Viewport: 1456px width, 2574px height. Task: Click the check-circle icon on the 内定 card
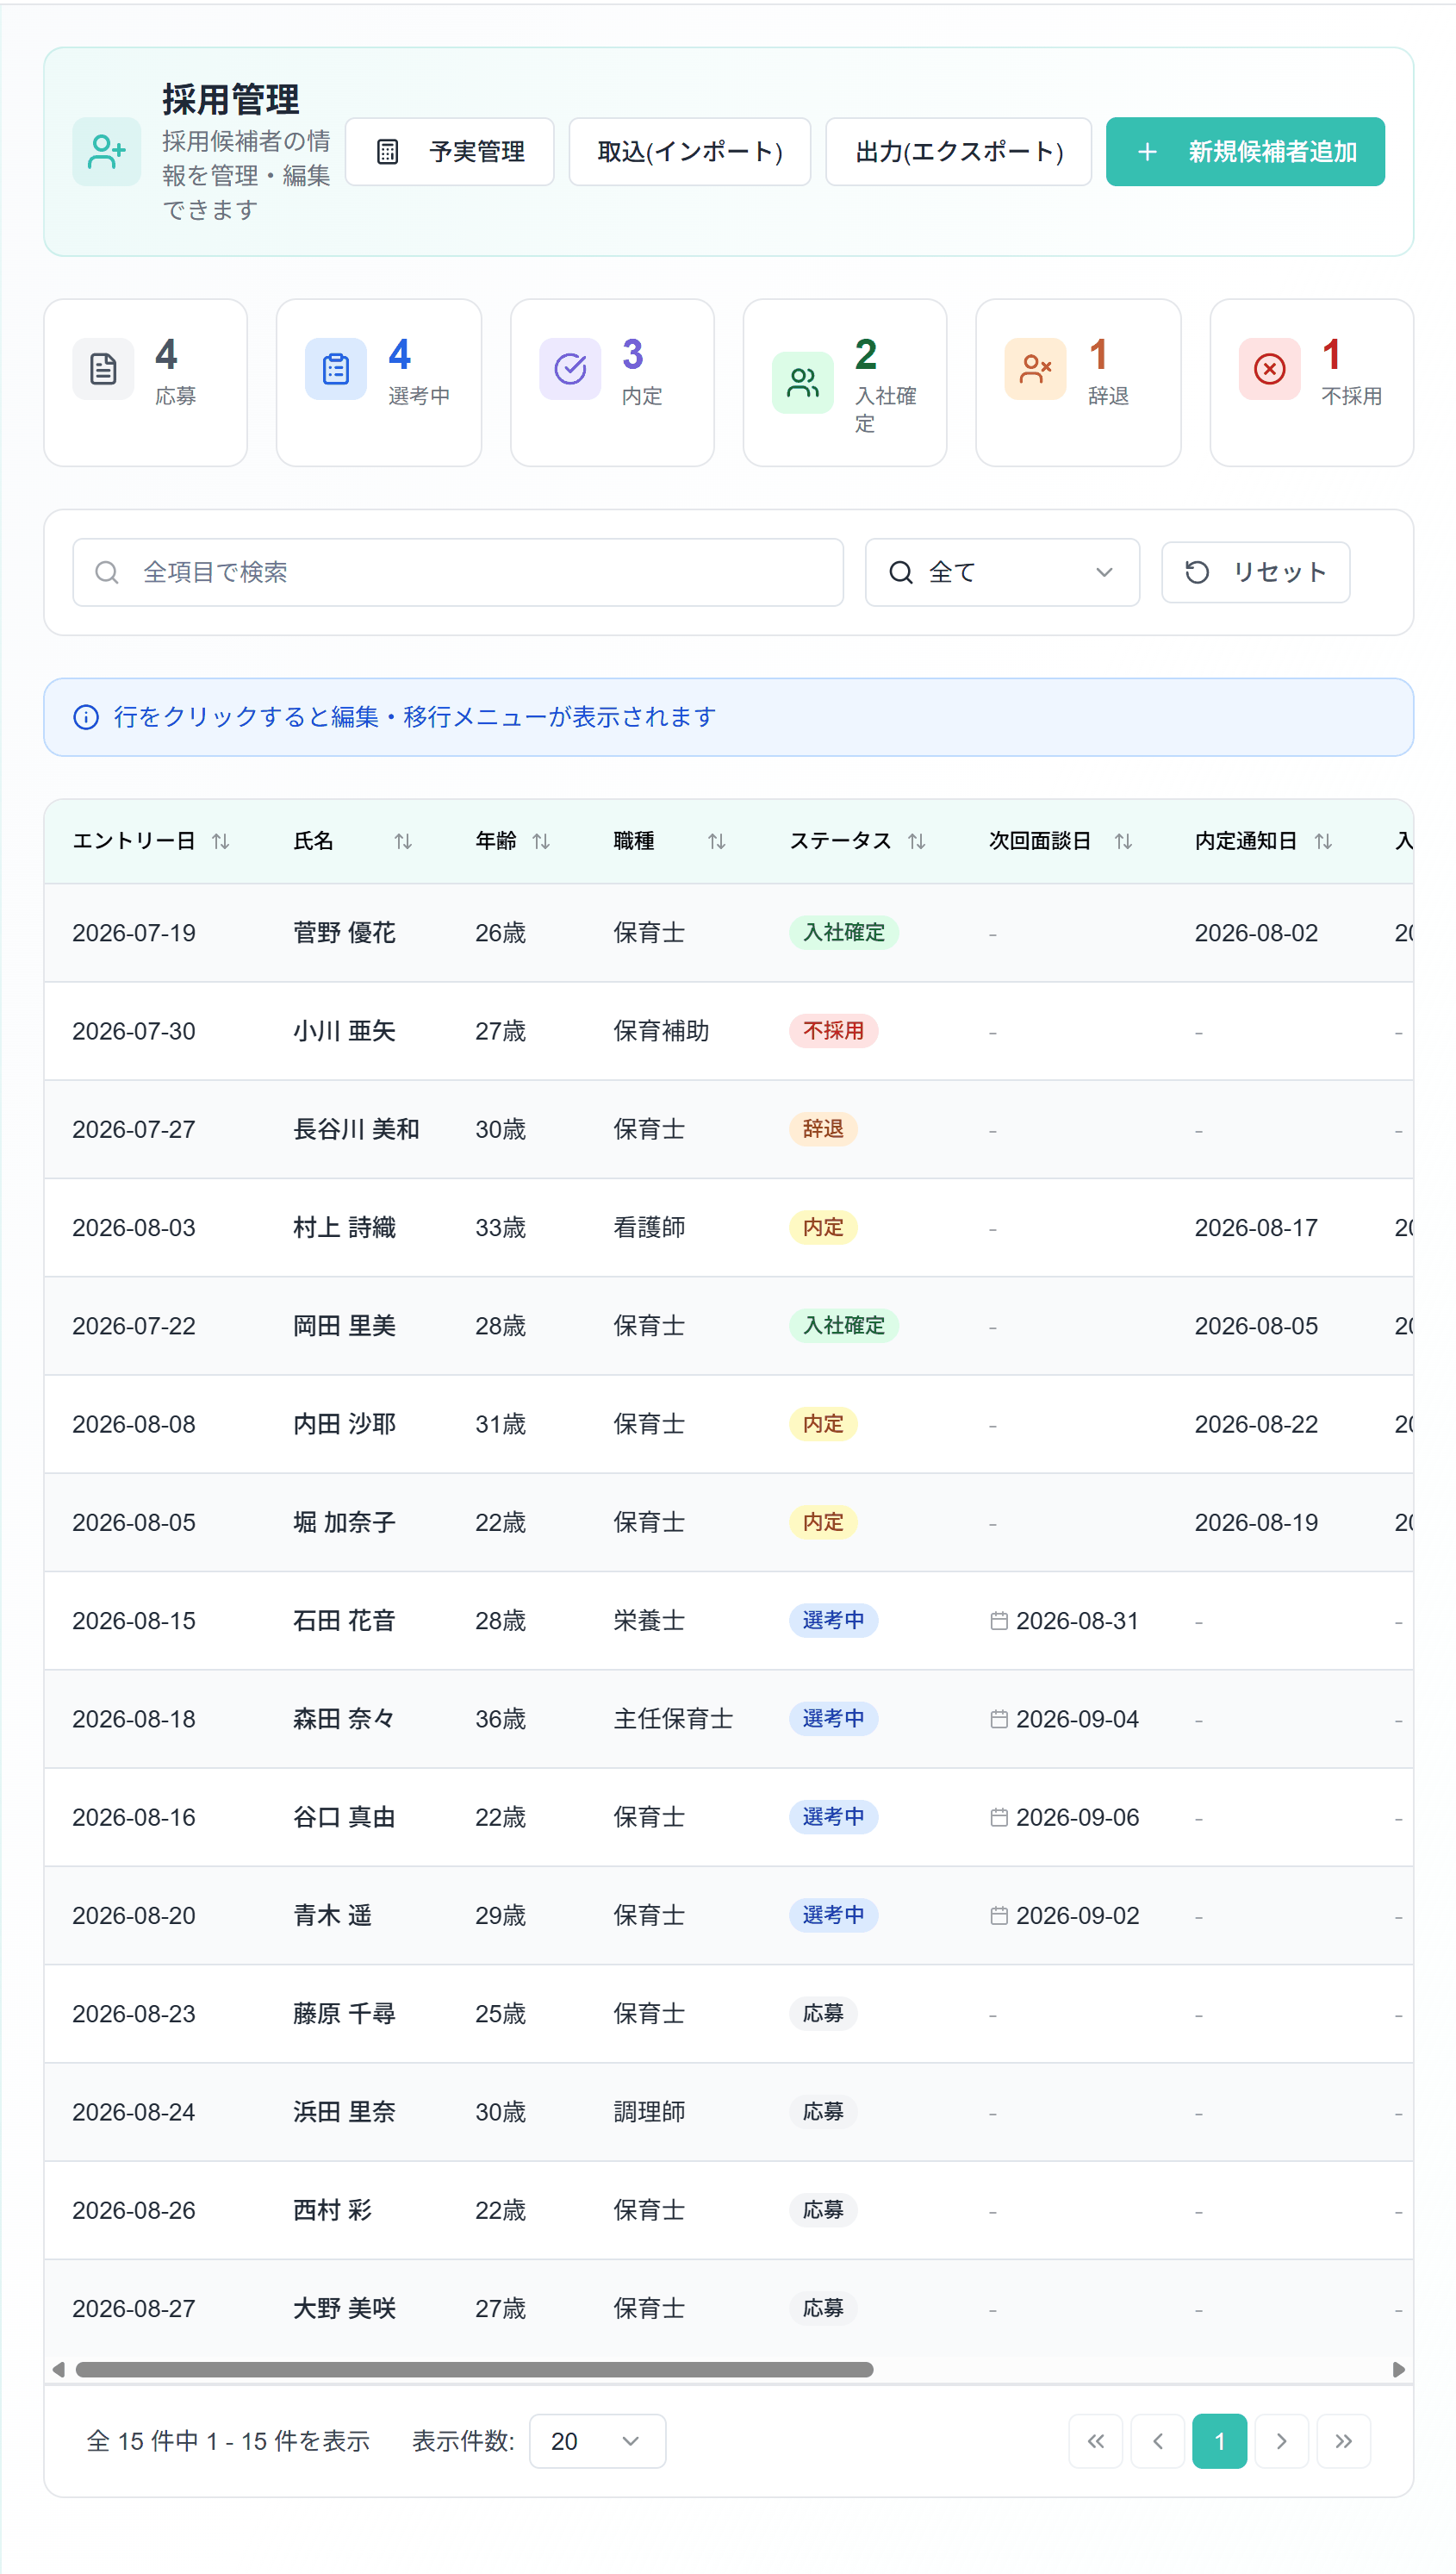570,368
